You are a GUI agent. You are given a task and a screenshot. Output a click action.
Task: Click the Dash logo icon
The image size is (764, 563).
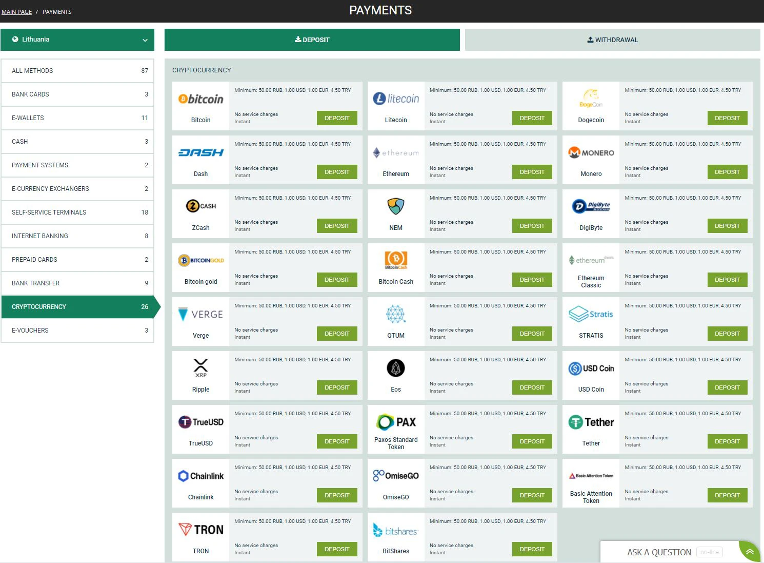[200, 152]
